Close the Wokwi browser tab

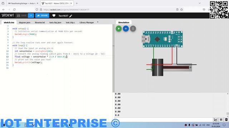[71, 3]
